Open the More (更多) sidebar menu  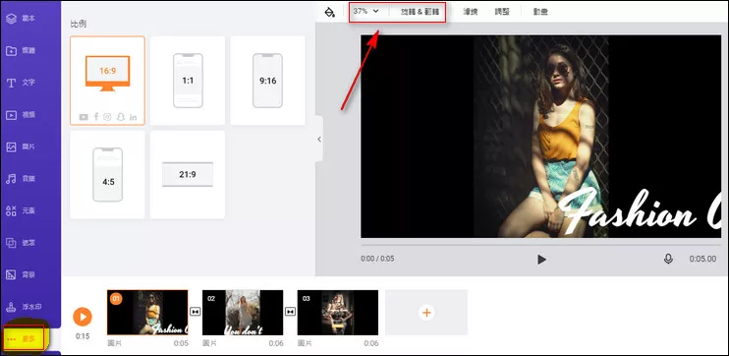(24, 338)
